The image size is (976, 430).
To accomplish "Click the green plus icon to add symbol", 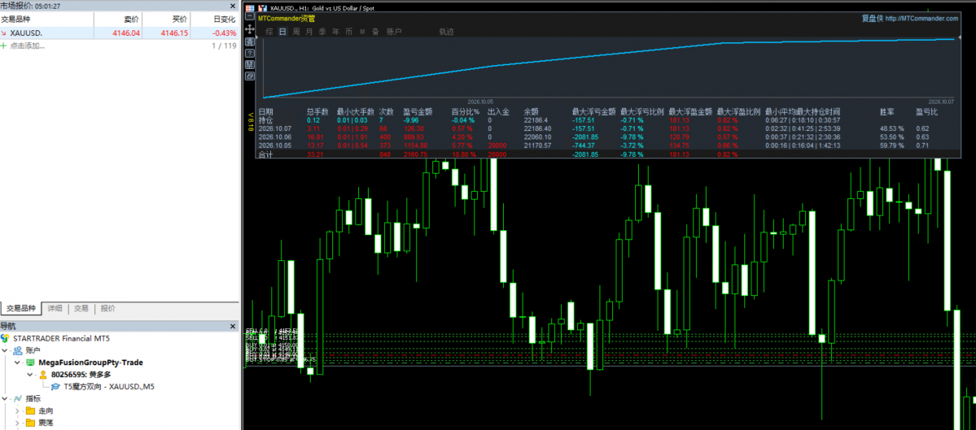I will click(4, 46).
